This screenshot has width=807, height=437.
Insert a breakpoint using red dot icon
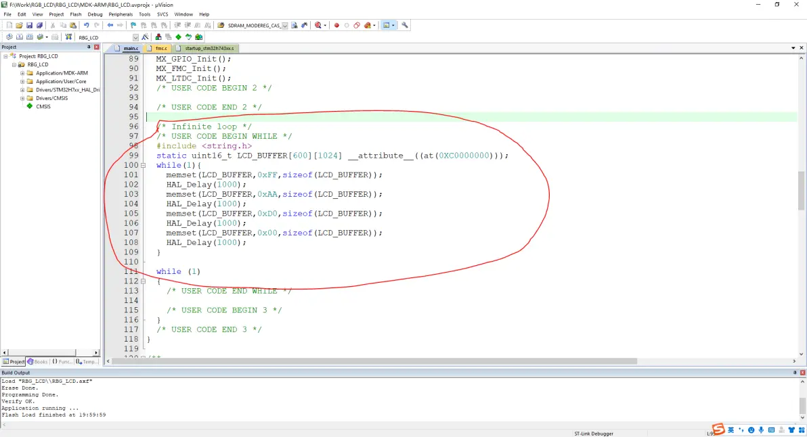click(336, 25)
